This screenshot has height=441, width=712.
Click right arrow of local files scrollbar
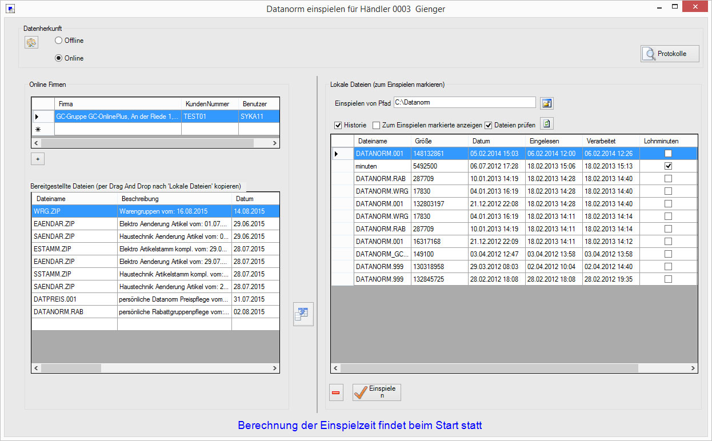click(x=694, y=368)
